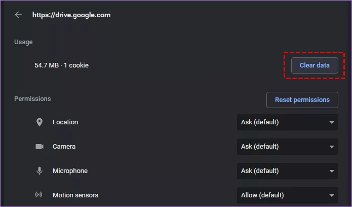Open the Location permission dropdown
Screen dimensions: 352x207
287,122
